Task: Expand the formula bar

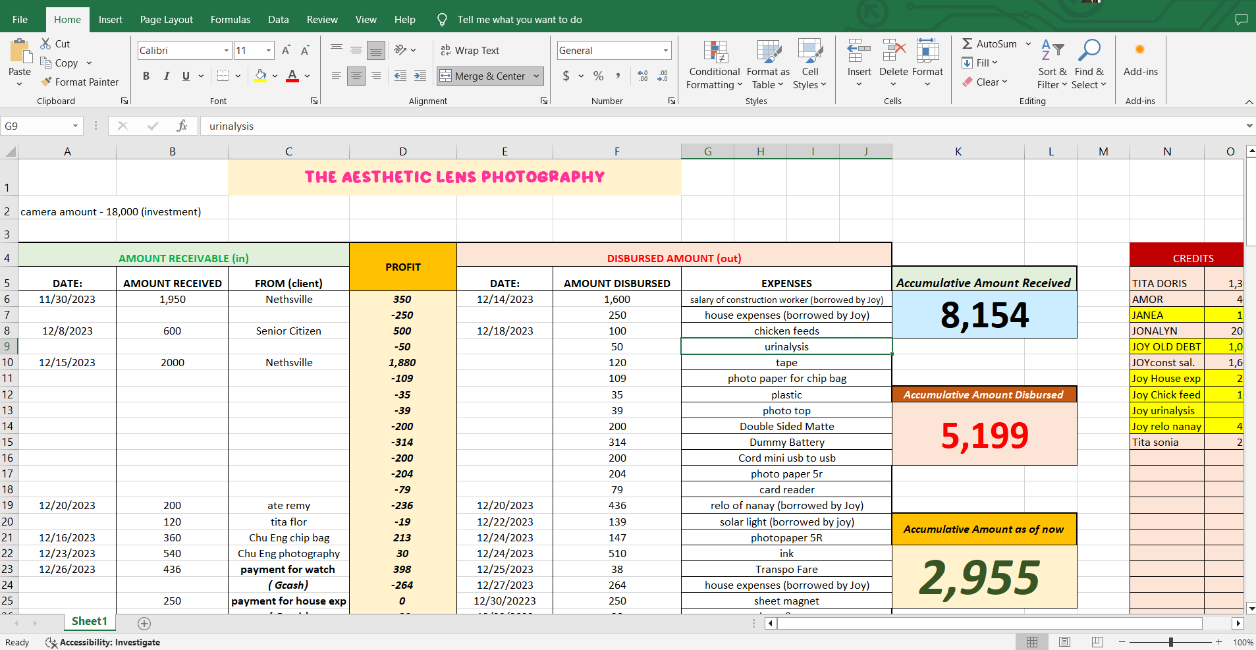Action: coord(1249,126)
